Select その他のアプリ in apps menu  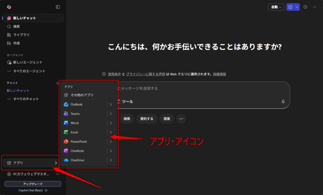coord(82,95)
